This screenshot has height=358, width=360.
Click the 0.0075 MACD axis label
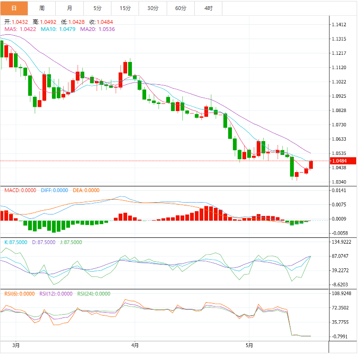point(339,205)
